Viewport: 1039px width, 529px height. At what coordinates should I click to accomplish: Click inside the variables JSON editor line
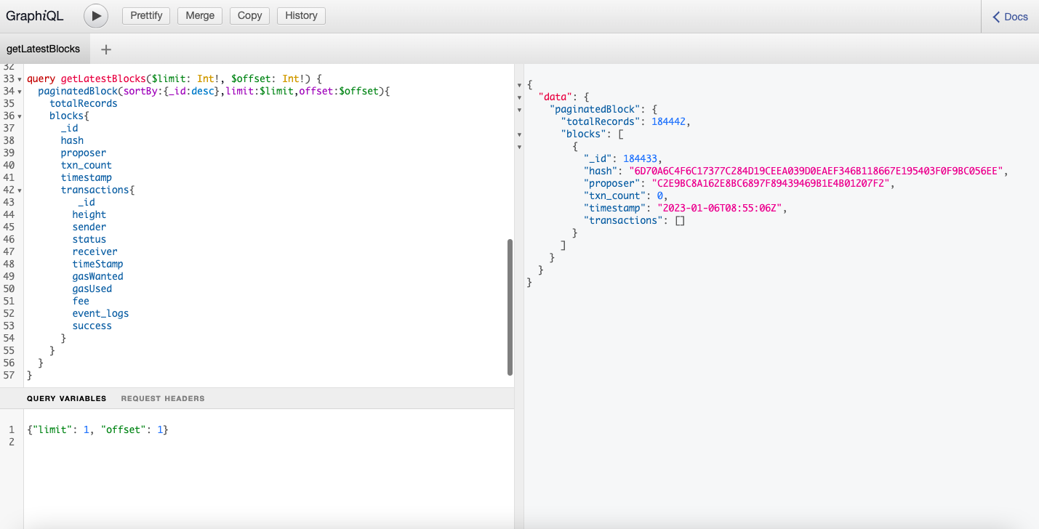[97, 429]
